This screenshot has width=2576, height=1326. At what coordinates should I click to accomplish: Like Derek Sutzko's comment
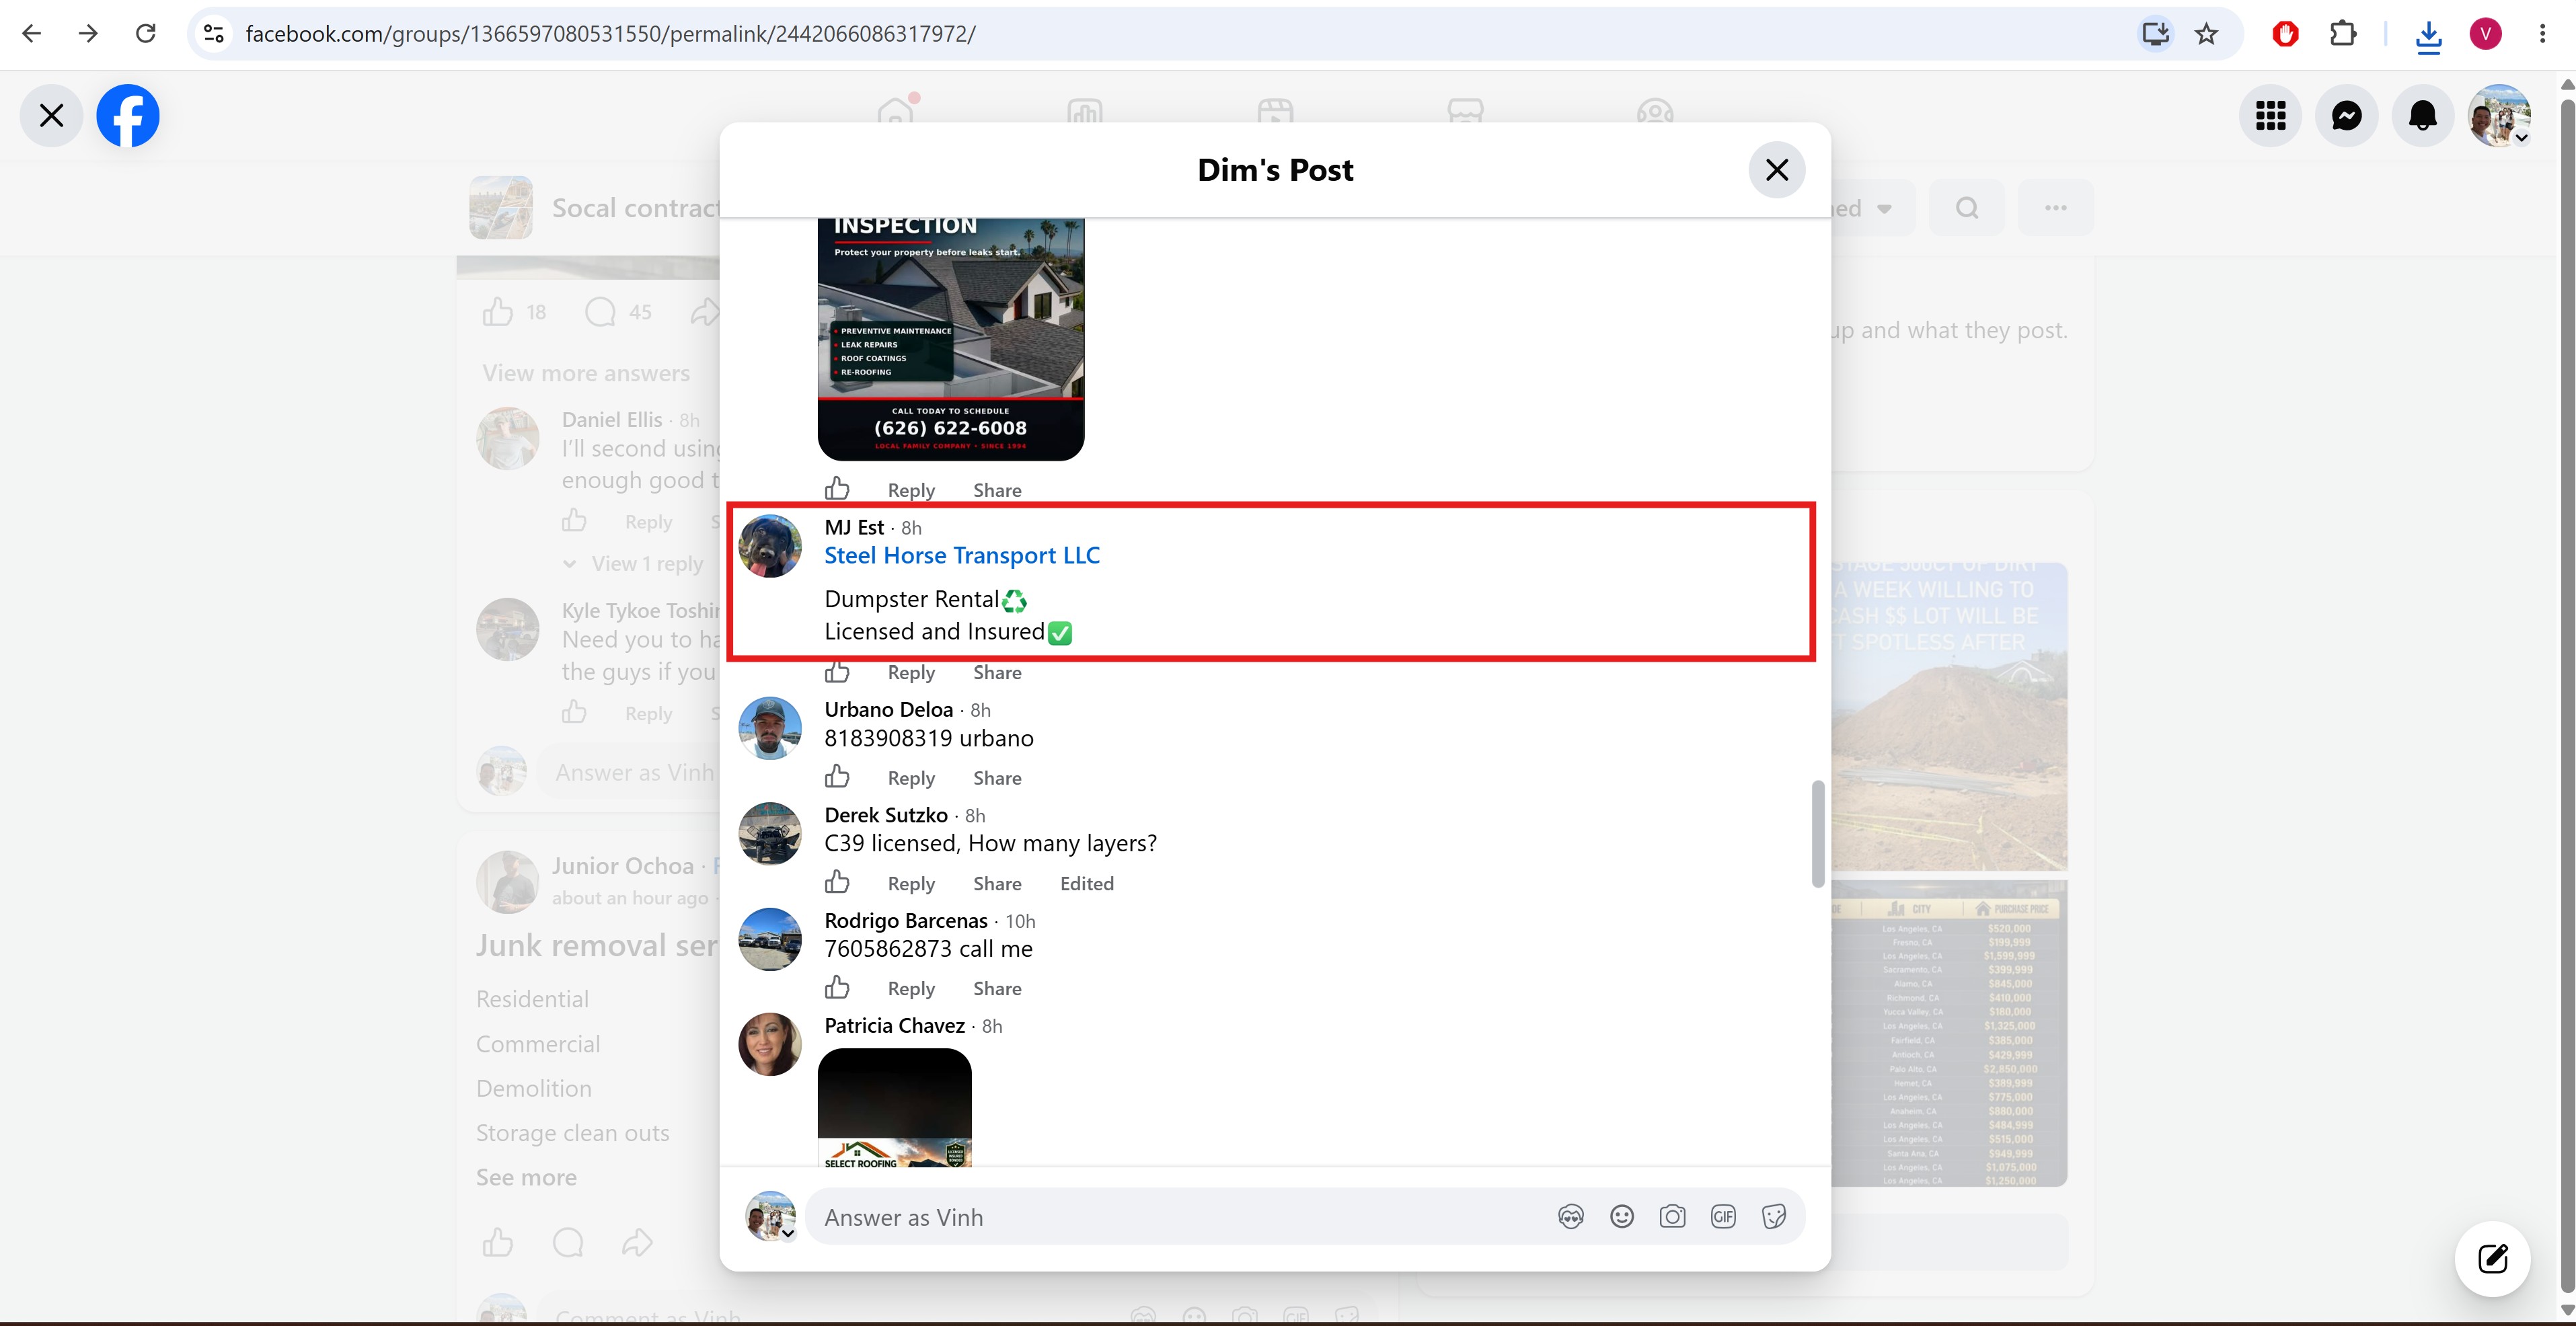click(837, 882)
